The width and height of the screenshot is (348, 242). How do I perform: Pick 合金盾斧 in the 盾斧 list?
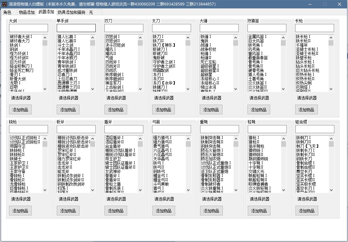[113, 146]
